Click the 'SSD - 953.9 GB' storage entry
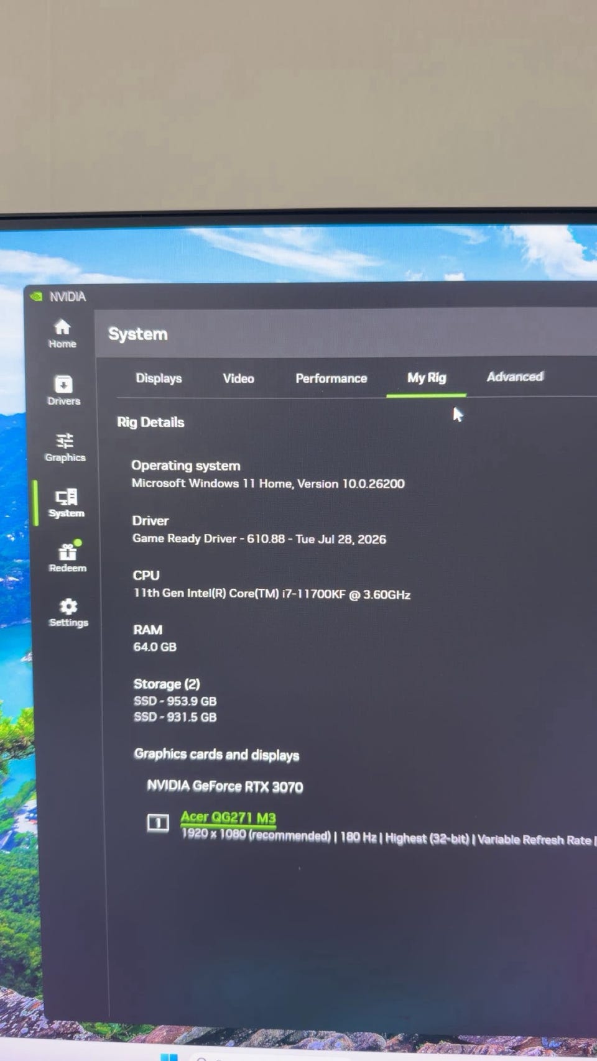 coord(175,701)
